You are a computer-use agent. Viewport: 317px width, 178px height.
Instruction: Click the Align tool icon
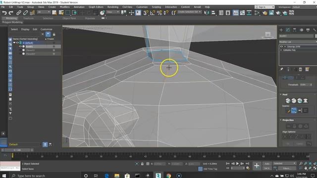click(213, 13)
